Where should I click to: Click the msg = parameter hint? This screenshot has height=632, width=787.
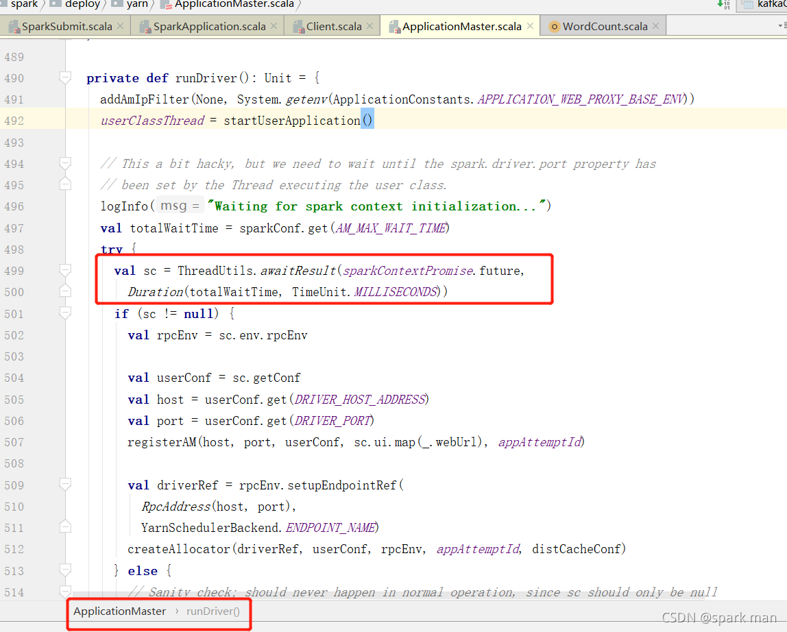[x=180, y=206]
